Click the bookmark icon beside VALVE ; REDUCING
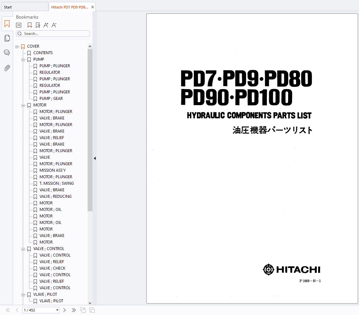 (35, 197)
